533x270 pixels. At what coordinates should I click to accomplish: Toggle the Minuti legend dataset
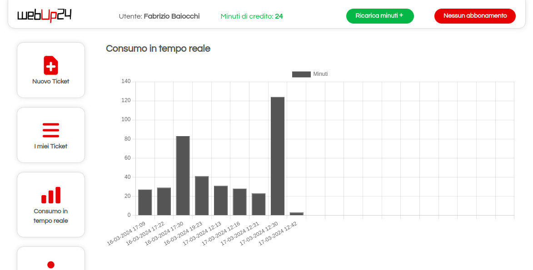(x=320, y=74)
